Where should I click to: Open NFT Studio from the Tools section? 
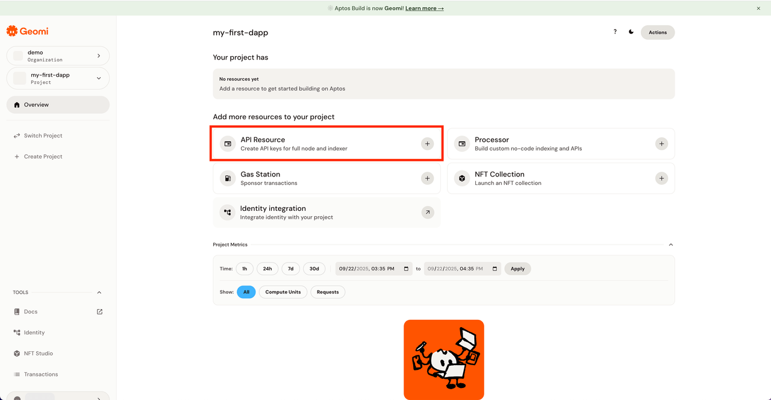pos(38,353)
